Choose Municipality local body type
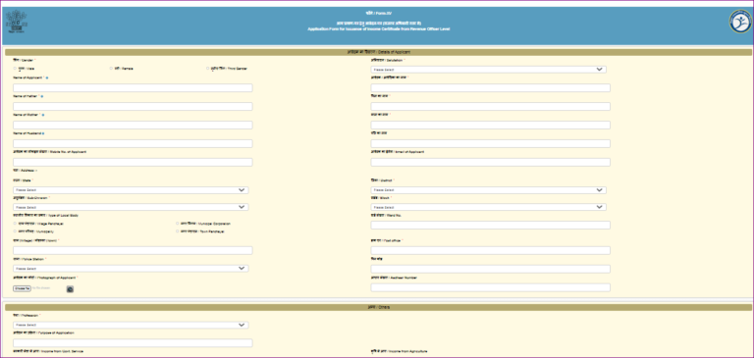 (x=15, y=231)
